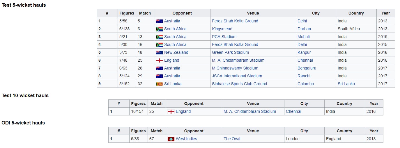This screenshot has height=148, width=400.
Task: Click the England flag in 10-wicket hauls table
Action: click(x=171, y=112)
